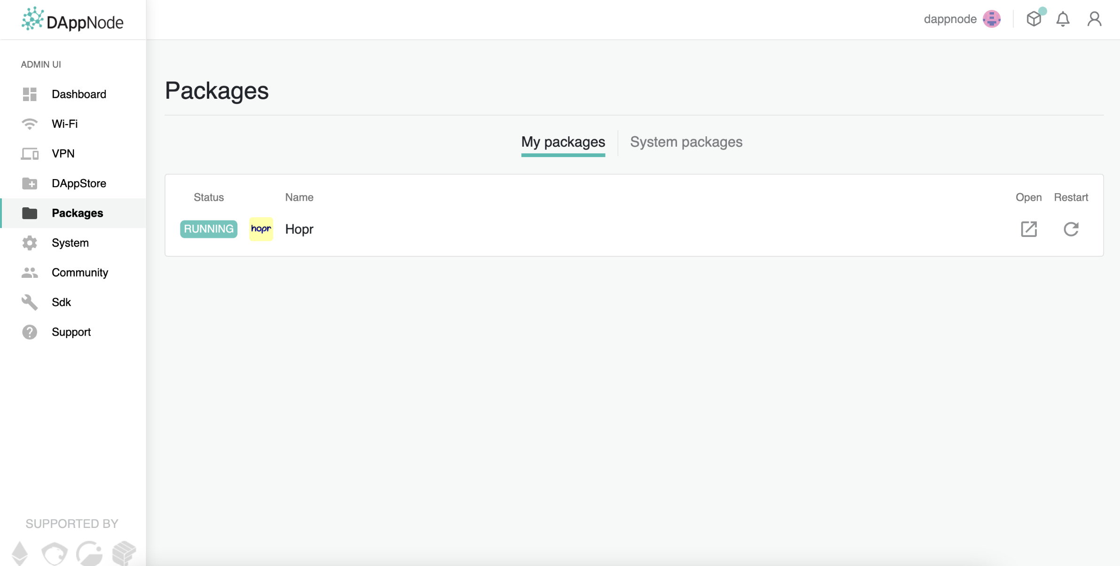Restart the Hopr package
This screenshot has height=566, width=1120.
tap(1071, 229)
